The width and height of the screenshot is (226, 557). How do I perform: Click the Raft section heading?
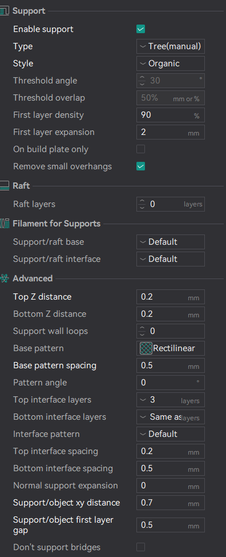point(21,186)
